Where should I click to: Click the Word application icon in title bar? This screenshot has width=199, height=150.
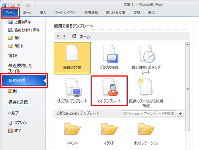point(5,6)
